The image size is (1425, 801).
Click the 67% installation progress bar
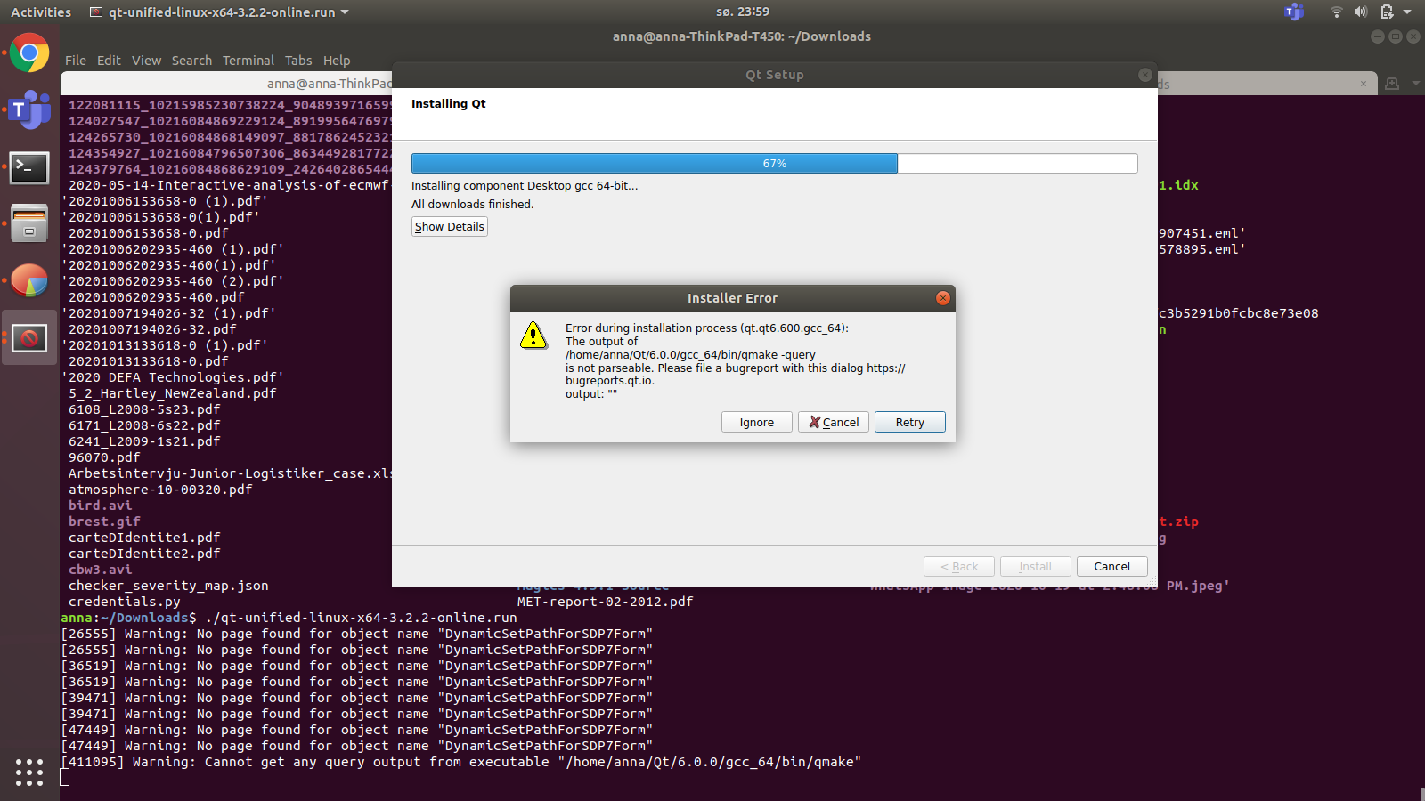pyautogui.click(x=774, y=164)
